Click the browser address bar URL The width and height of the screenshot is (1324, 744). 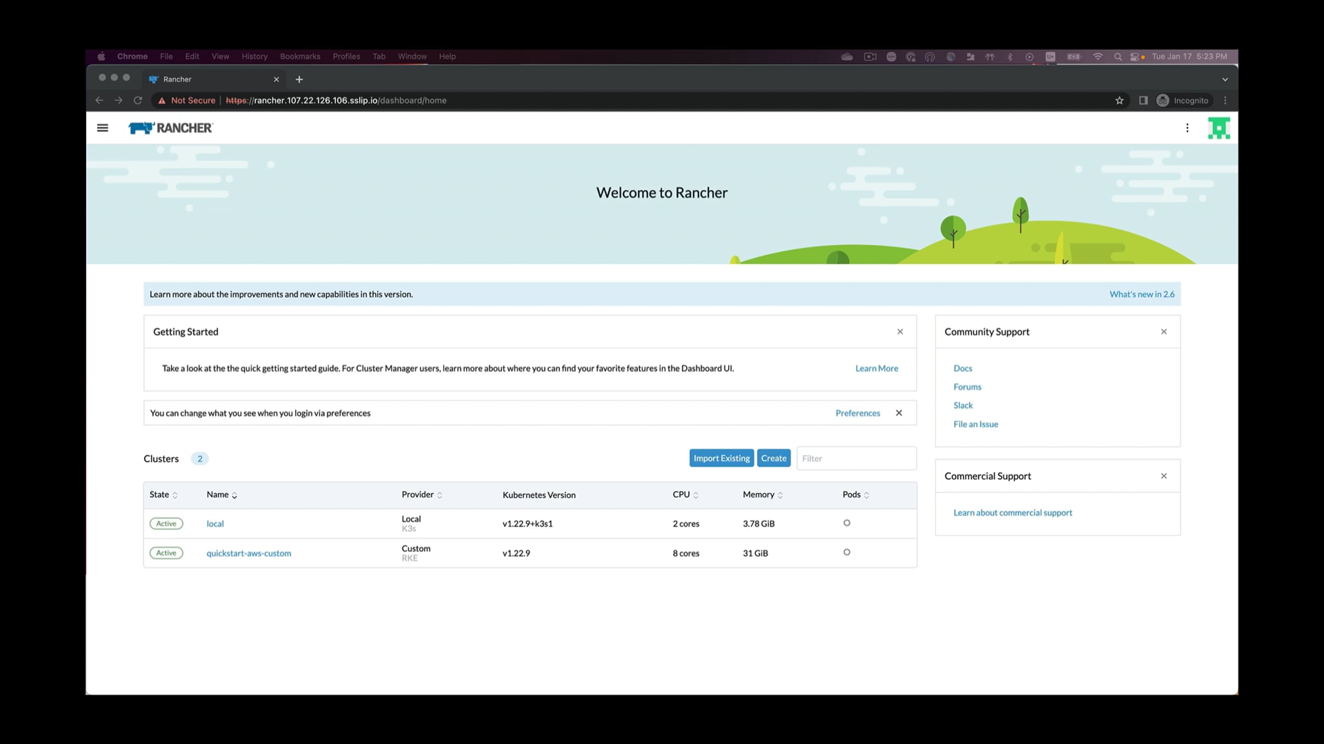point(336,100)
